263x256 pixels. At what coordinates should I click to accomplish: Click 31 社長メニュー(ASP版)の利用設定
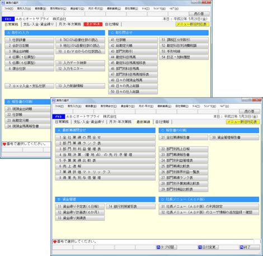coord(209,206)
